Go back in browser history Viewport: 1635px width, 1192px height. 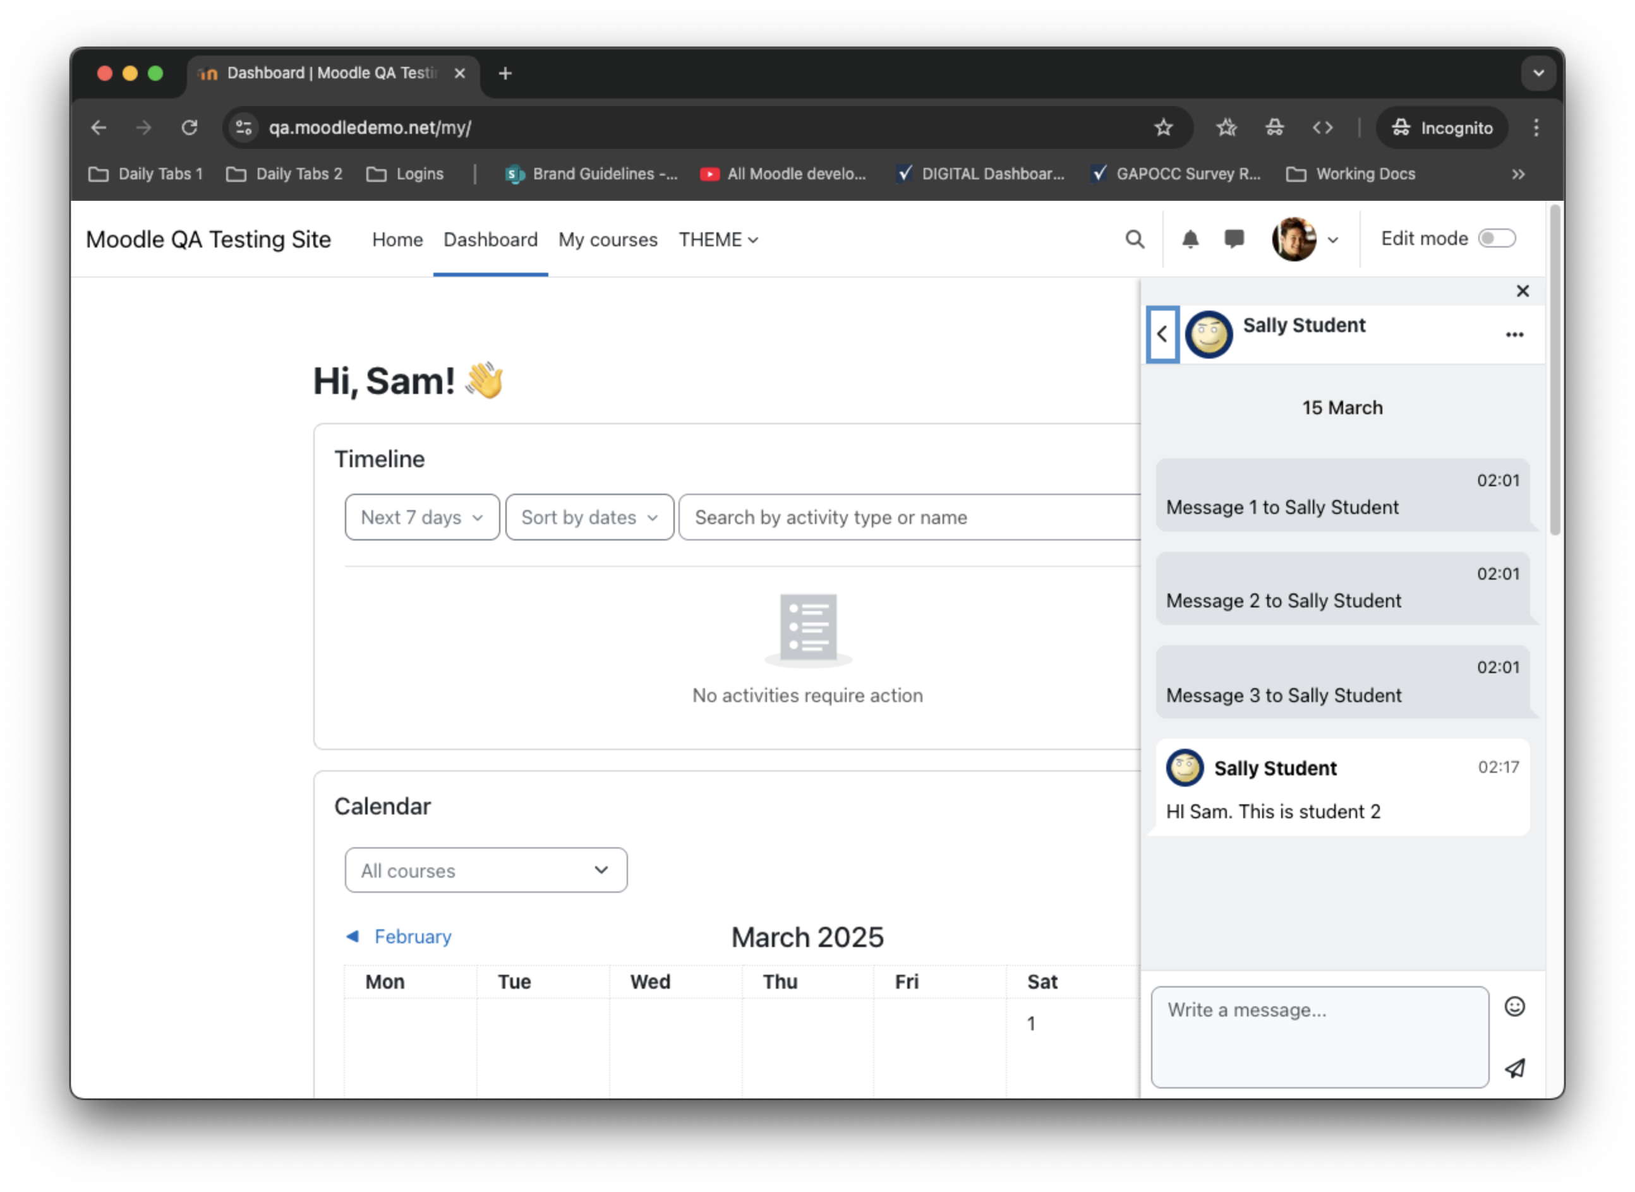99,128
